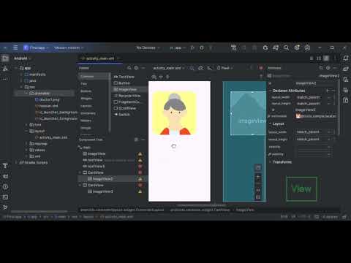The width and height of the screenshot is (351, 263).
Task: Open the Resource Manager sidebar icon
Action: click(x=5, y=69)
